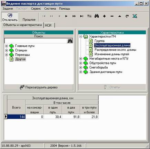The width and height of the screenshot is (150, 149).
Task: Expand Негабаритные места и КГУ node
Action: (81, 59)
